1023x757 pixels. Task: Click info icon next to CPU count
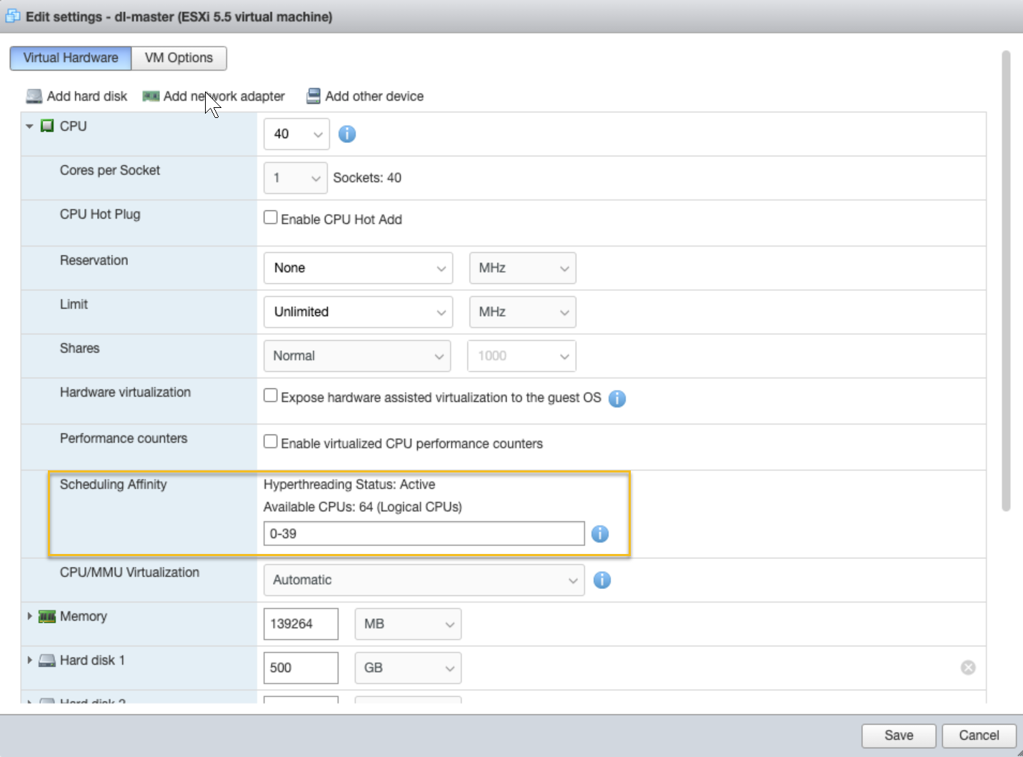click(x=347, y=134)
